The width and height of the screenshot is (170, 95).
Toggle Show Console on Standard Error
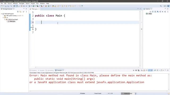[x=152, y=70]
